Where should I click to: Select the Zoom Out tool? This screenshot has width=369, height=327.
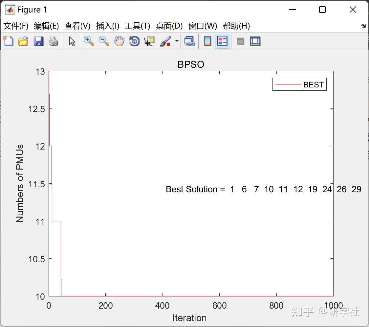click(104, 41)
